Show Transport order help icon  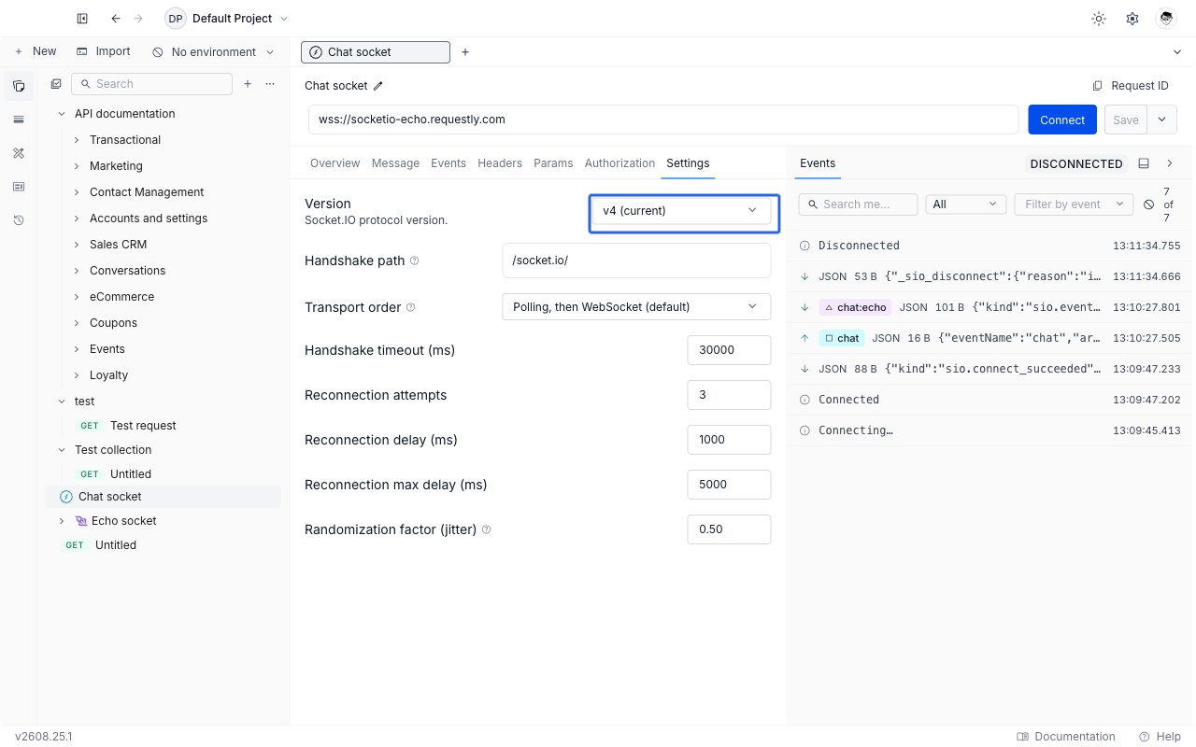pos(411,307)
